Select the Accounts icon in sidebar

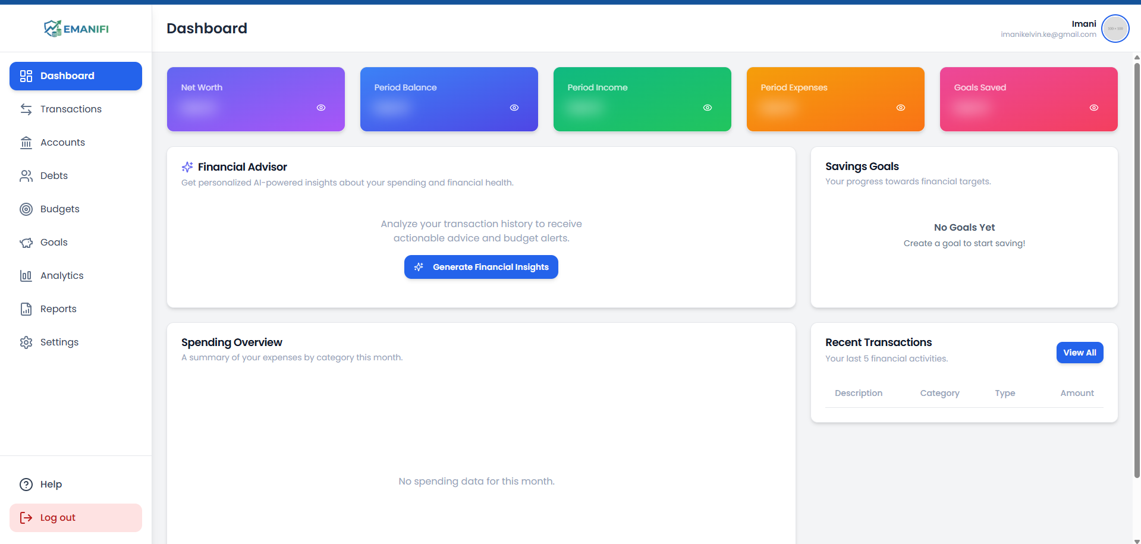pyautogui.click(x=26, y=142)
